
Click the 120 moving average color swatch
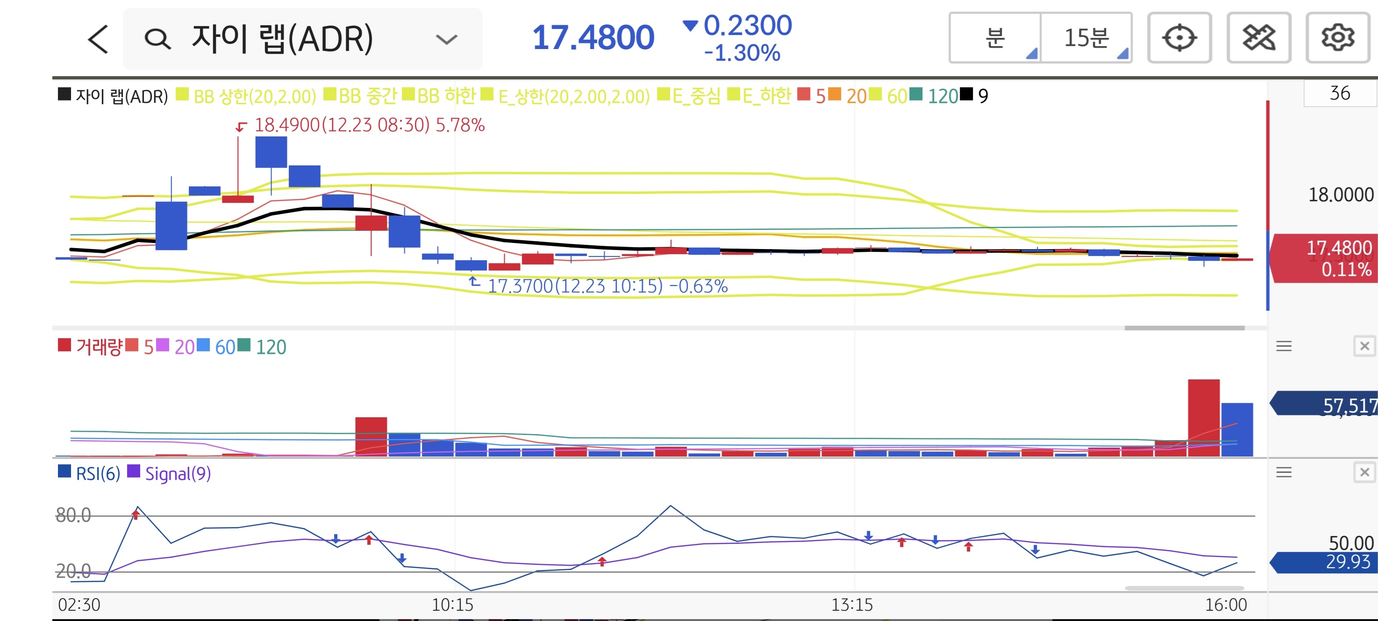(x=916, y=95)
